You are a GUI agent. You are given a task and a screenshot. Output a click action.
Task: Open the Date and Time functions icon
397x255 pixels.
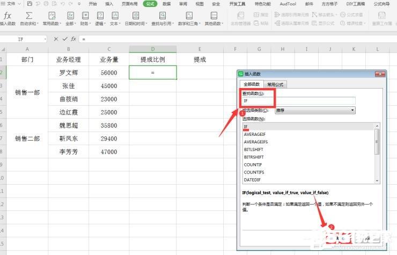coord(136,16)
